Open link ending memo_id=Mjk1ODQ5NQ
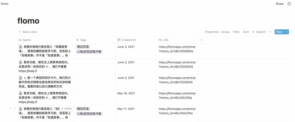 pos(177,64)
